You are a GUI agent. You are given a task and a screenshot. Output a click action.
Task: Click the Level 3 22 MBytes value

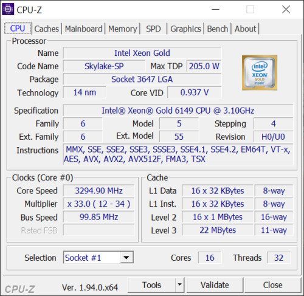tap(218, 230)
